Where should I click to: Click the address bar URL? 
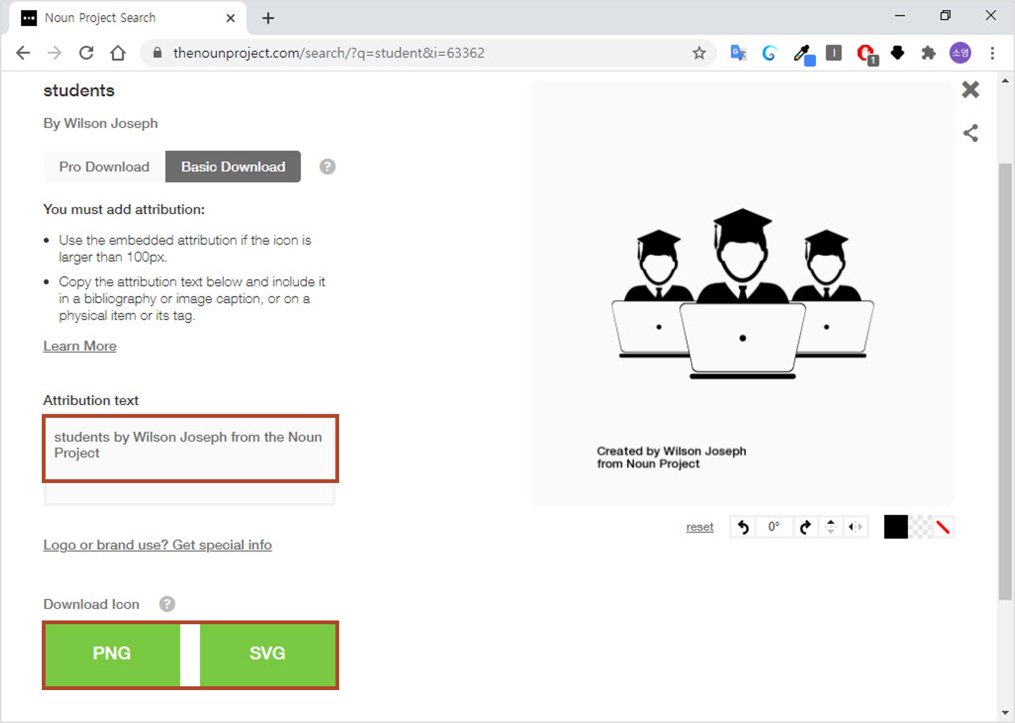coord(328,53)
